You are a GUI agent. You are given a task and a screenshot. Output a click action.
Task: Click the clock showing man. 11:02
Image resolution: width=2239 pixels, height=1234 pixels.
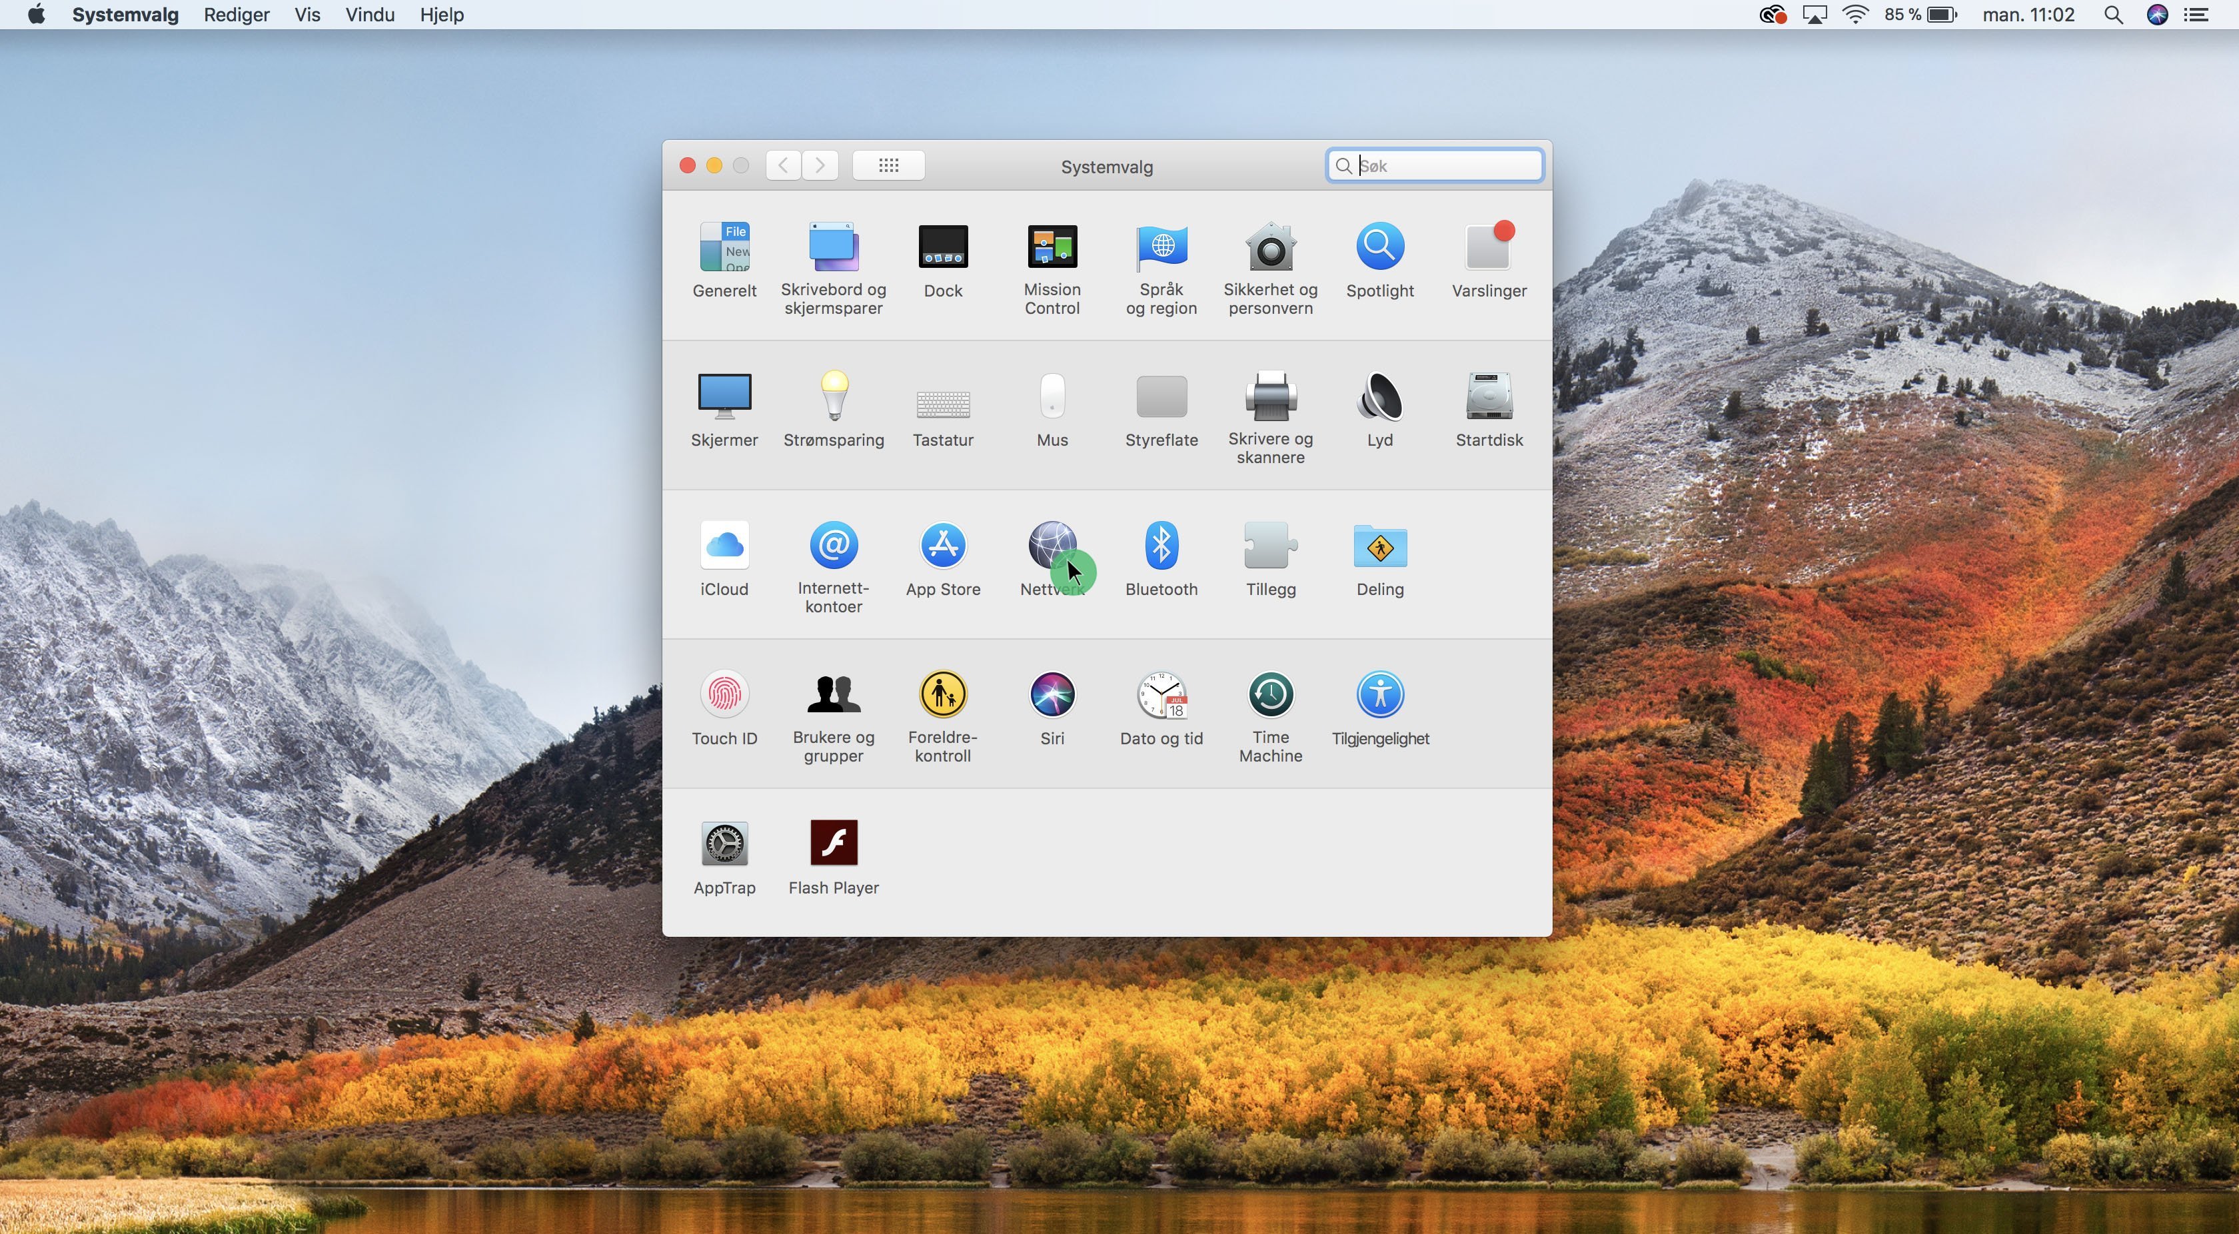click(2028, 15)
